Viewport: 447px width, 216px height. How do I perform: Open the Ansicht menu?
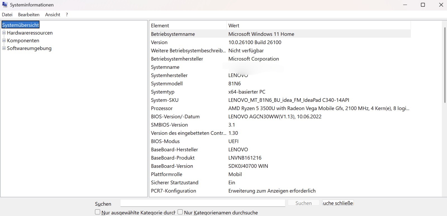click(x=53, y=15)
